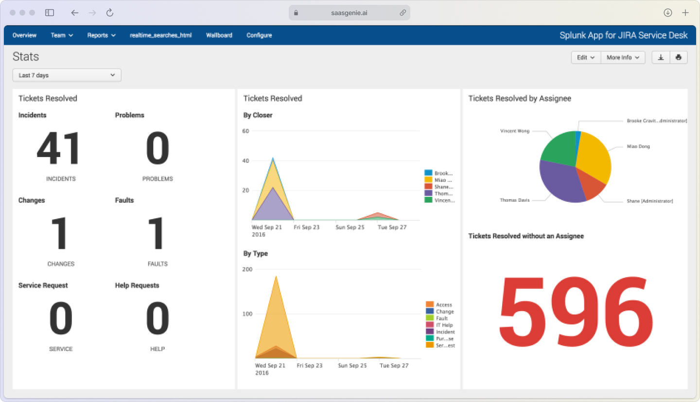Screen dimensions: 700x402
Task: Open the Last 7 days time range dropdown
Action: 67,75
